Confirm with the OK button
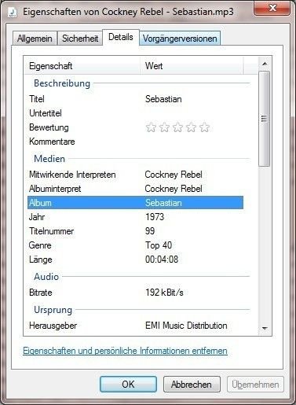The image size is (296, 405). coord(128,385)
